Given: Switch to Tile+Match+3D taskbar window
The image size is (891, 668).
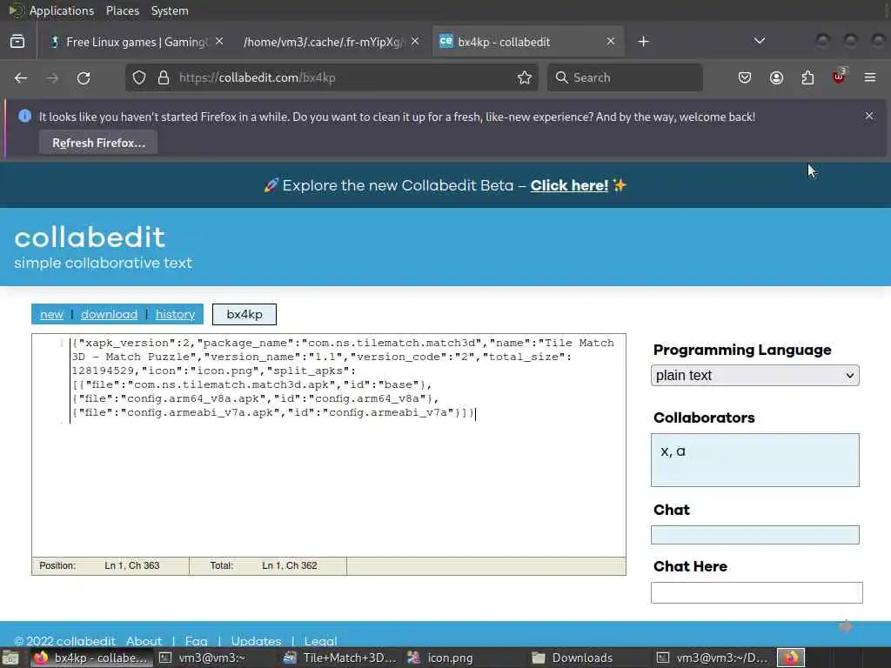Looking at the screenshot, I should [340, 658].
